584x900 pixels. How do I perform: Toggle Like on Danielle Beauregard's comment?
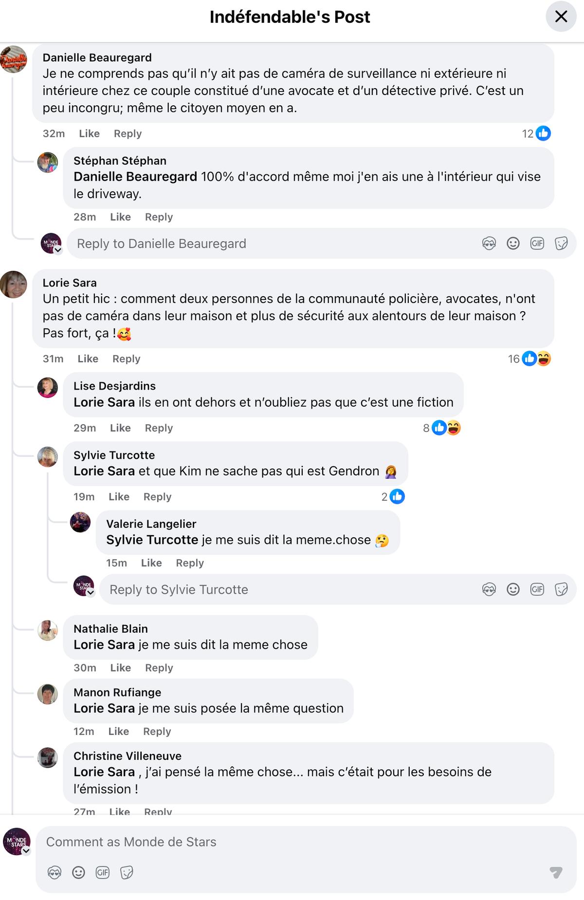[x=89, y=133]
